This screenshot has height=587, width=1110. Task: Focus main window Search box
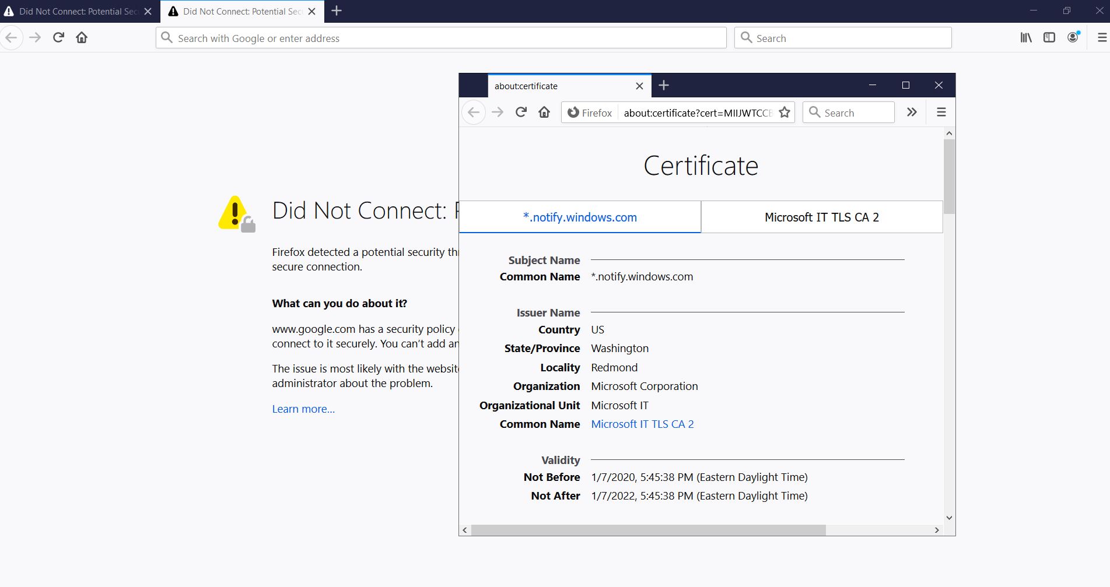coord(843,38)
